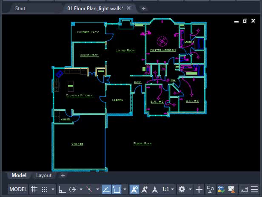Toggle show annotation objects icon
Viewport: 262px width, 197px height.
pos(134,189)
